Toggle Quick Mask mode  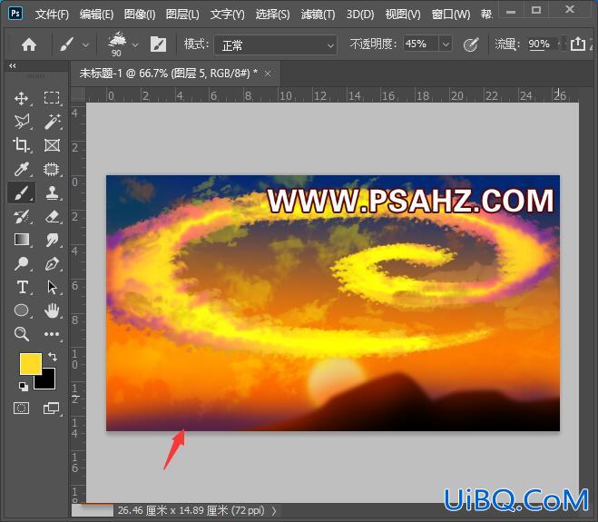(x=22, y=408)
